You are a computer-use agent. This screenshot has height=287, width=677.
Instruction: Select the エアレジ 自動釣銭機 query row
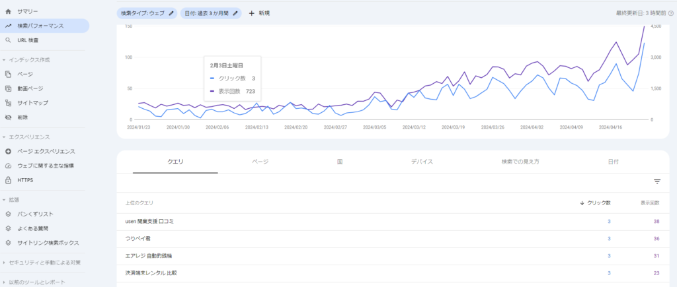pos(393,256)
